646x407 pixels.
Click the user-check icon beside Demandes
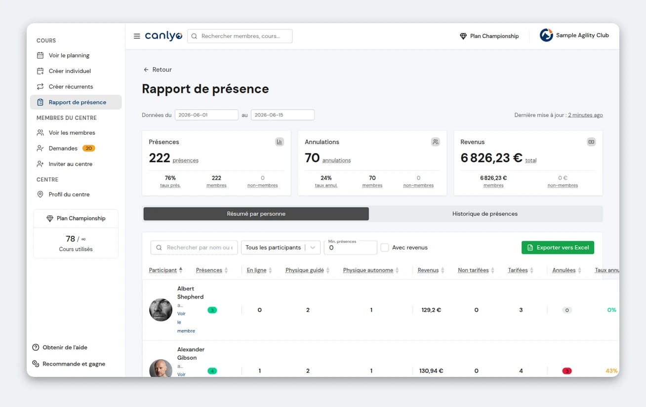click(x=40, y=148)
